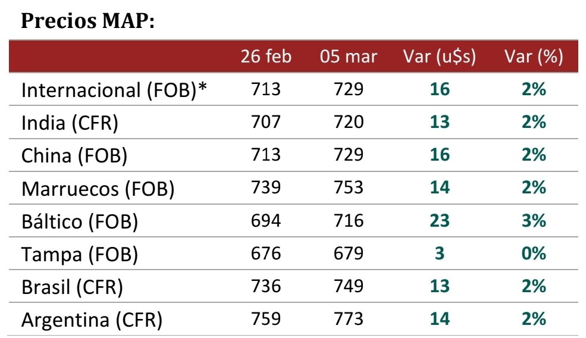Click the "Var (u$s)" column header
The width and height of the screenshot is (586, 338).
click(x=439, y=57)
